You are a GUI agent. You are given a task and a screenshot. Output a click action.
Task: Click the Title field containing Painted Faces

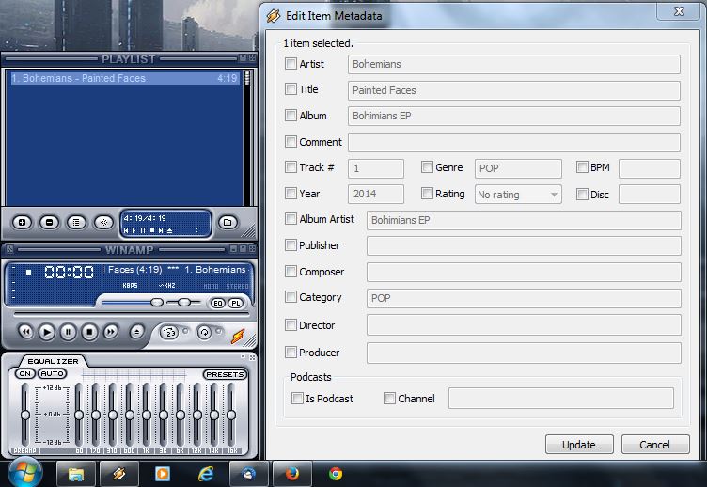coord(514,90)
